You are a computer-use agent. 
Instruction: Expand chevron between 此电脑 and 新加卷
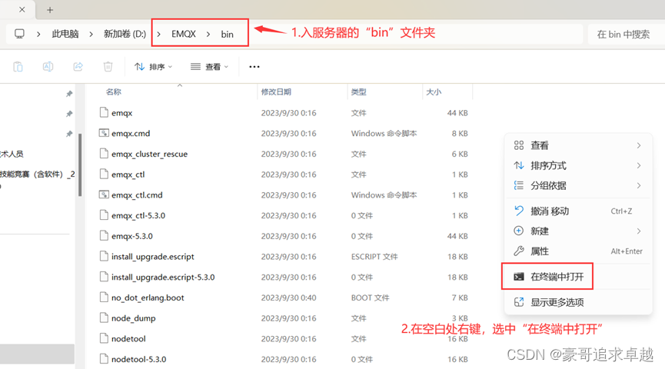click(91, 34)
